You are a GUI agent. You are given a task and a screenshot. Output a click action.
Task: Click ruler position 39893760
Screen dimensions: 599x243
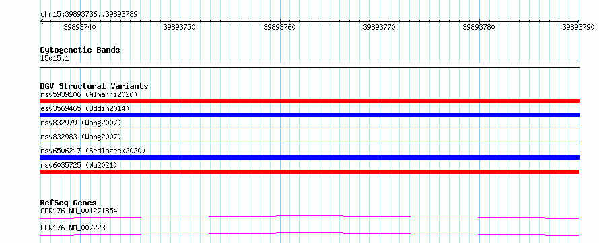click(x=279, y=27)
